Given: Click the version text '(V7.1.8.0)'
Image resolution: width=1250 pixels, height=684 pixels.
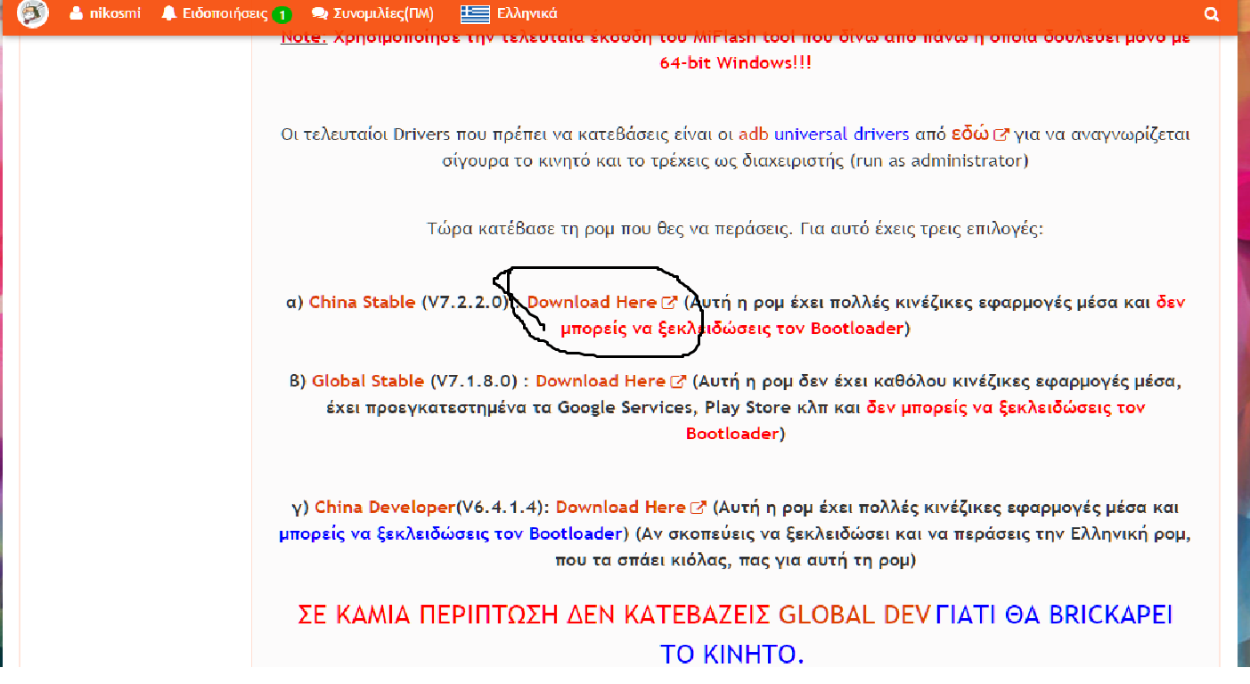Looking at the screenshot, I should (x=474, y=381).
